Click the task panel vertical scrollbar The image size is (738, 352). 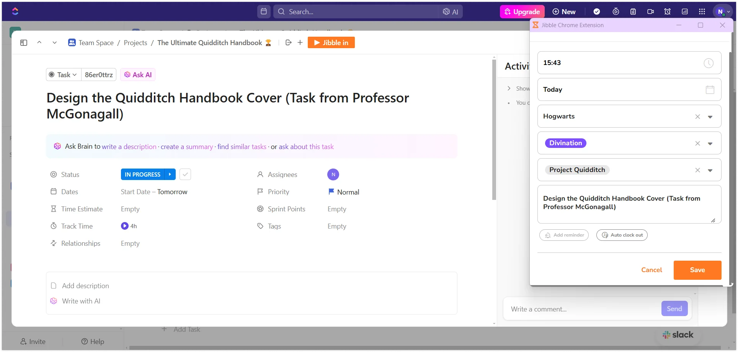click(494, 130)
